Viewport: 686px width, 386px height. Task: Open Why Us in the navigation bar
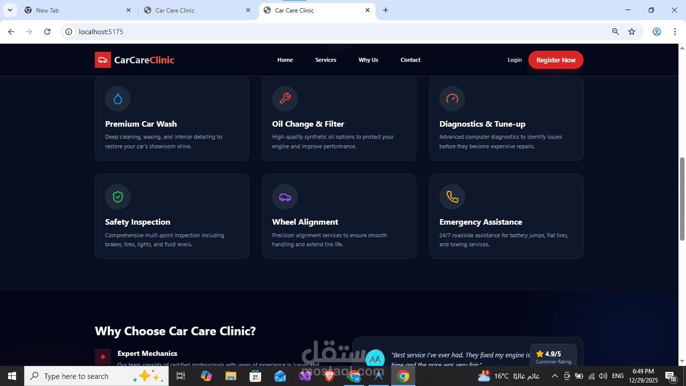(368, 60)
